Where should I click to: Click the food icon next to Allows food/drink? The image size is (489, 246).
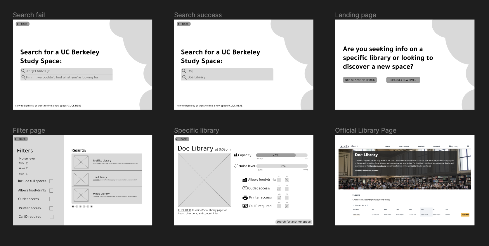(245, 180)
